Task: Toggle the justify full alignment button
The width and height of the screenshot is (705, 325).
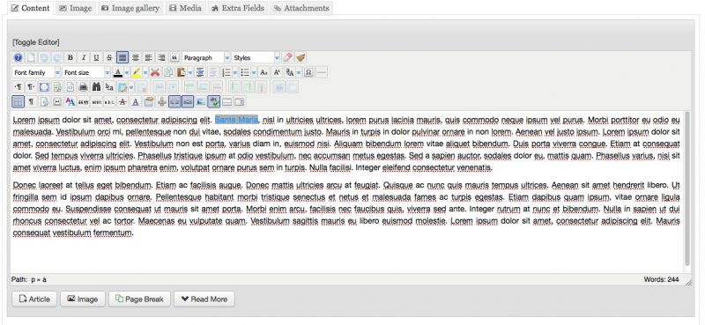Action: [122, 57]
